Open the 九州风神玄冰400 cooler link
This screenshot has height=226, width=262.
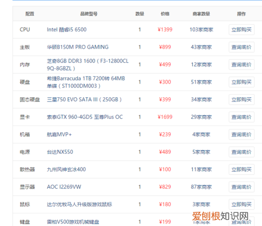[x=67, y=169]
